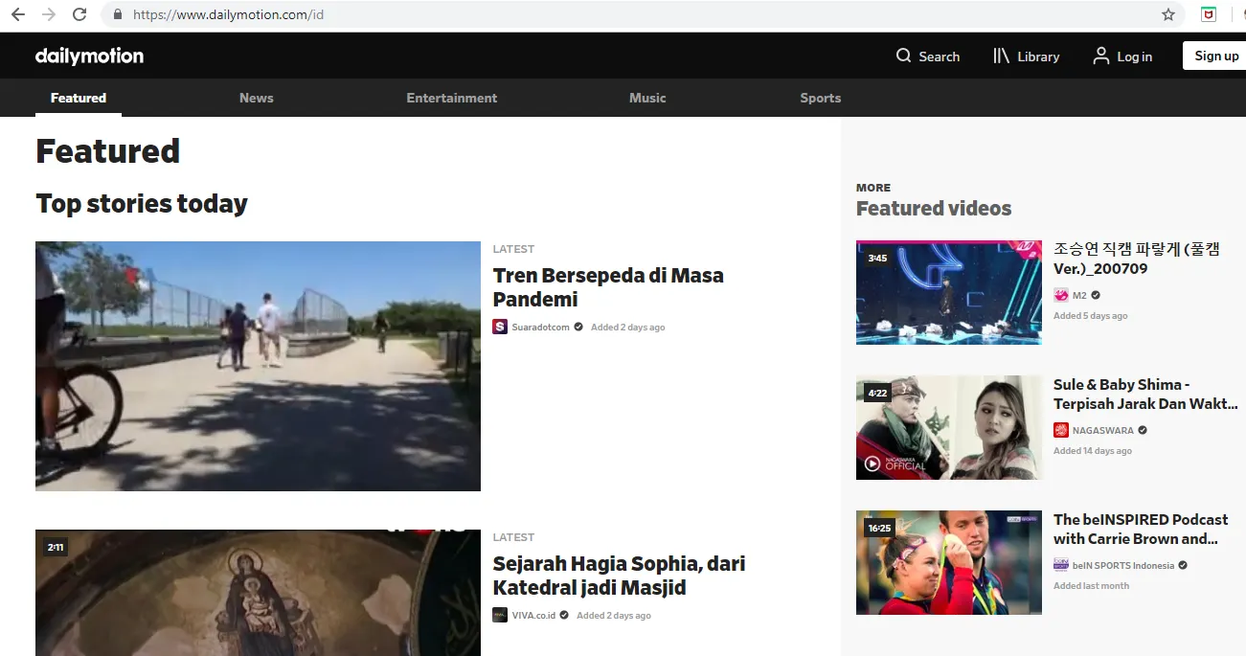The image size is (1246, 656).
Task: Click the VIVA.co.id channel avatar icon
Action: tap(500, 615)
